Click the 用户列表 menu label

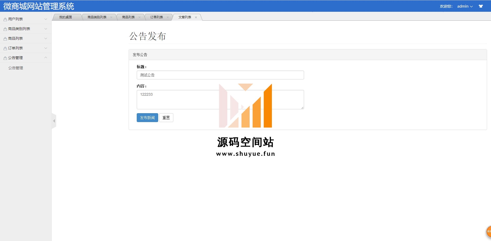pyautogui.click(x=15, y=19)
